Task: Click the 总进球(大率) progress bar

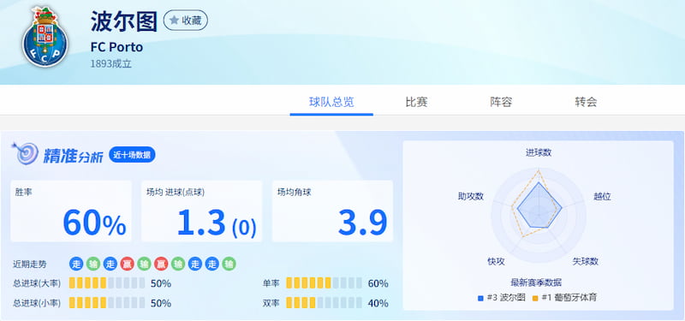Action: [x=107, y=283]
